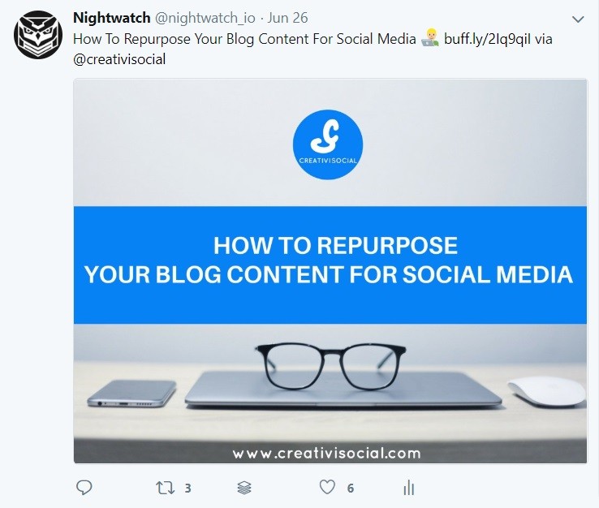
Task: View tweet activity bar chart icon
Action: tap(409, 488)
